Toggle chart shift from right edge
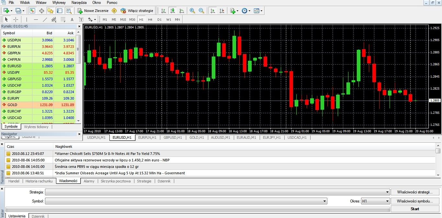This screenshot has height=218, width=442. pos(221,11)
